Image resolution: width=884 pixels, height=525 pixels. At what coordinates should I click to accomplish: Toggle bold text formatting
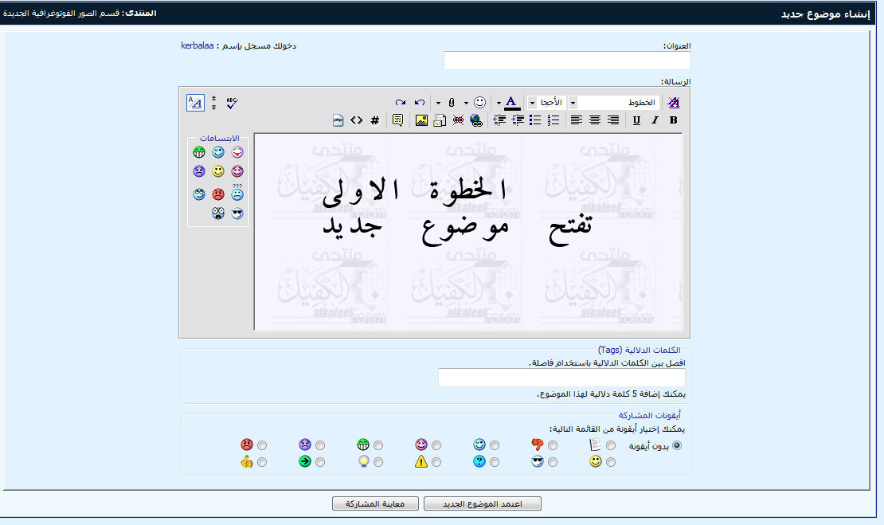(x=673, y=120)
